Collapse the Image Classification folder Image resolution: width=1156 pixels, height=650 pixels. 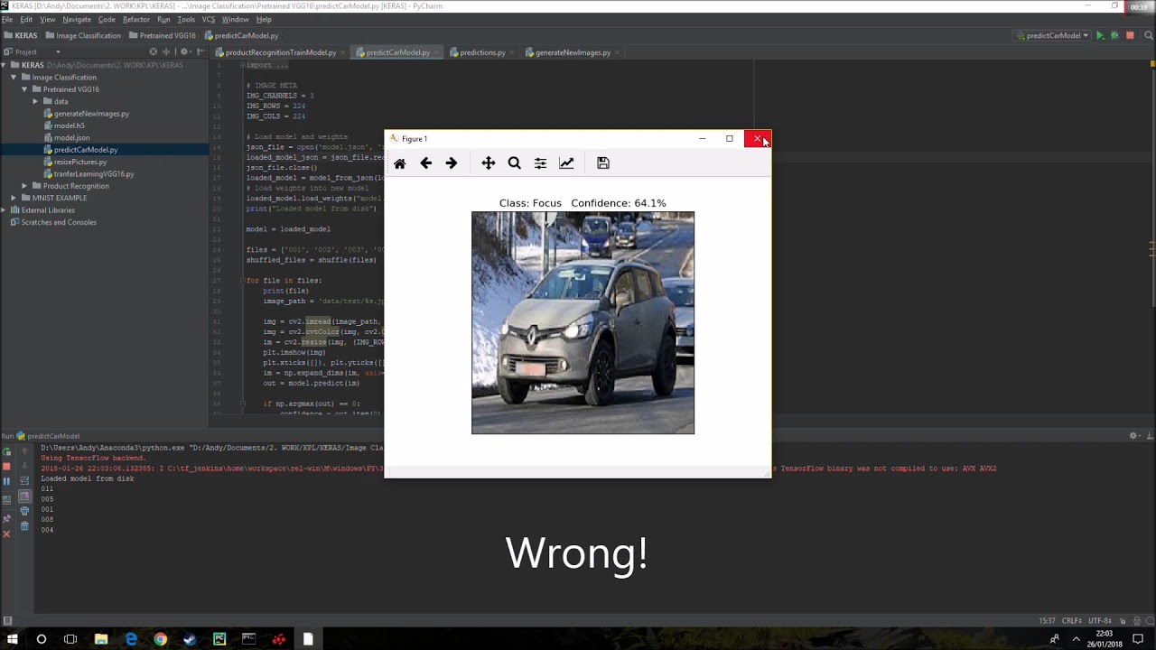click(x=14, y=78)
